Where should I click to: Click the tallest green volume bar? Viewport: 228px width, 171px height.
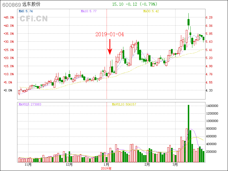click(188, 133)
